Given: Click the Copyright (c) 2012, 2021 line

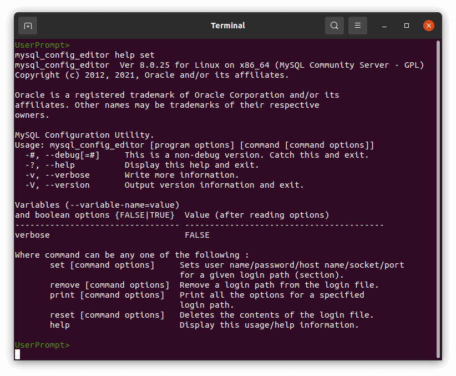Looking at the screenshot, I should click(x=151, y=75).
